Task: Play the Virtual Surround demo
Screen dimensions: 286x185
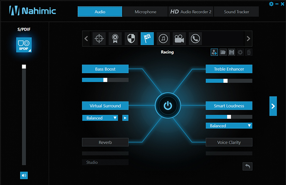Action: coord(125,118)
